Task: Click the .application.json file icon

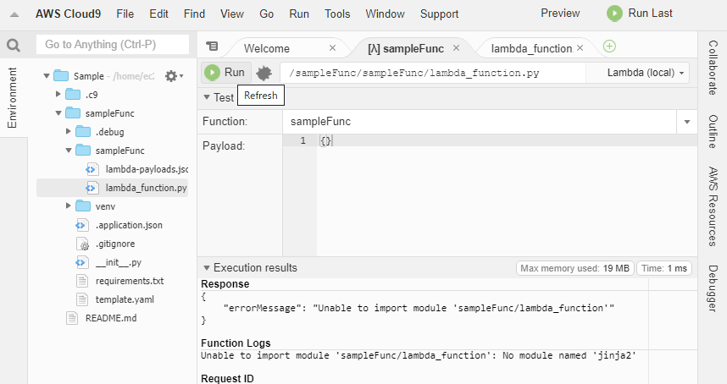Action: tap(81, 225)
